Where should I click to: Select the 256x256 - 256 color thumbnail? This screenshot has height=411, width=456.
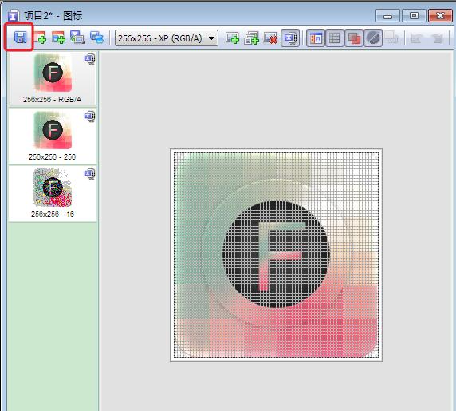tap(53, 136)
